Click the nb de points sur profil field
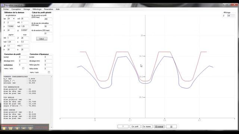239x134 pixels. coord(48,19)
